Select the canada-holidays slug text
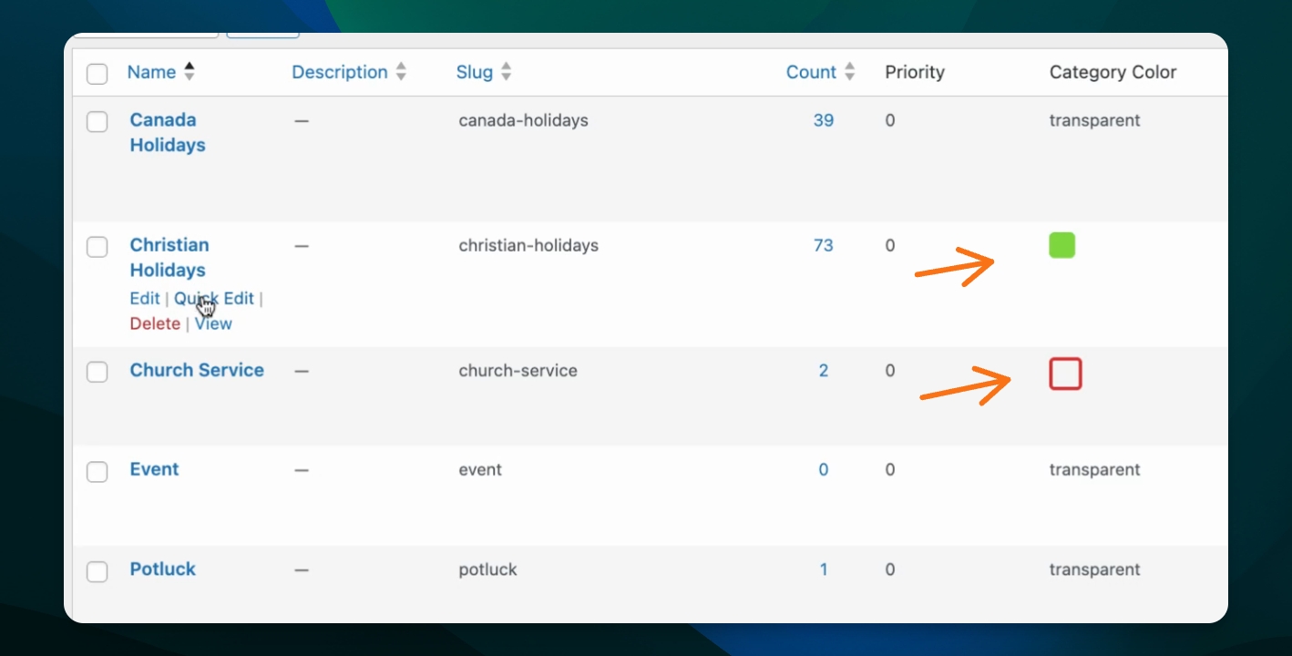Viewport: 1292px width, 656px height. (524, 120)
